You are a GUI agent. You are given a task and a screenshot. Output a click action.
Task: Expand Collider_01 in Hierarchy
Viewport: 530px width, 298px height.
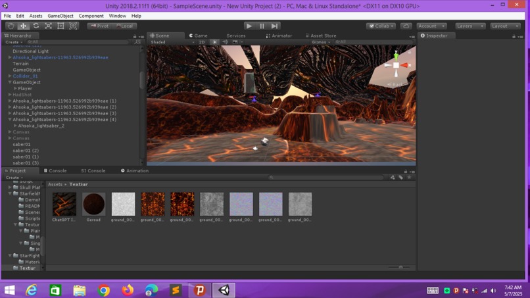click(x=10, y=76)
